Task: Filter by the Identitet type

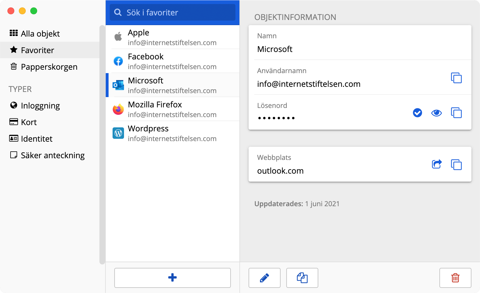Action: pyautogui.click(x=50, y=139)
